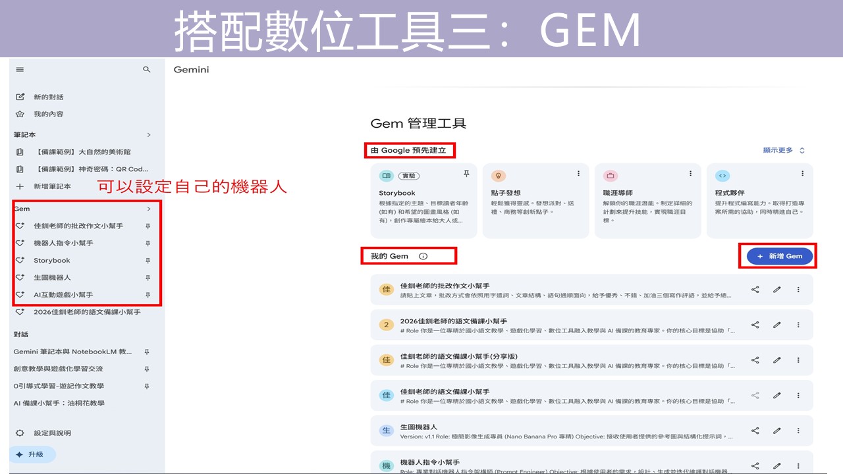The height and width of the screenshot is (474, 843).
Task: Toggle pin for 創意教學與遊戲化學習交流
Action: [x=147, y=369]
